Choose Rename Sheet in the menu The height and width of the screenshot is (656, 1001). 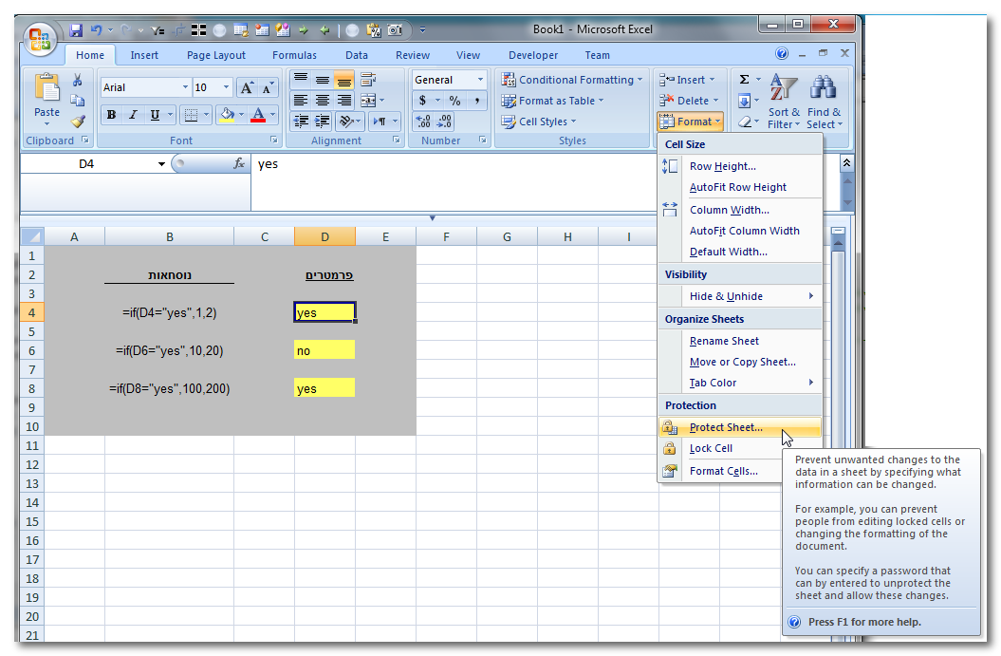tap(724, 341)
